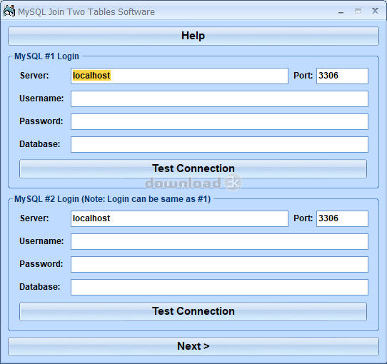Viewport: 387px width, 364px height.
Task: Maximize the application window
Action: click(x=358, y=11)
